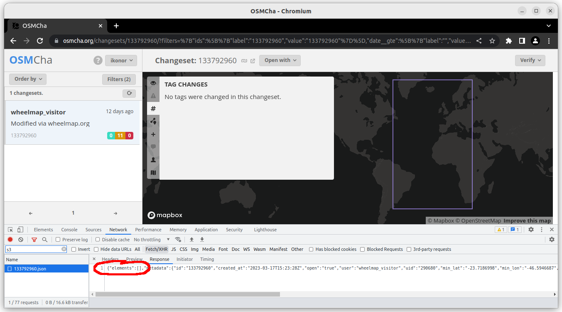The height and width of the screenshot is (312, 562).
Task: Open the wheelmap_visitor changeset entry
Action: [x=72, y=123]
